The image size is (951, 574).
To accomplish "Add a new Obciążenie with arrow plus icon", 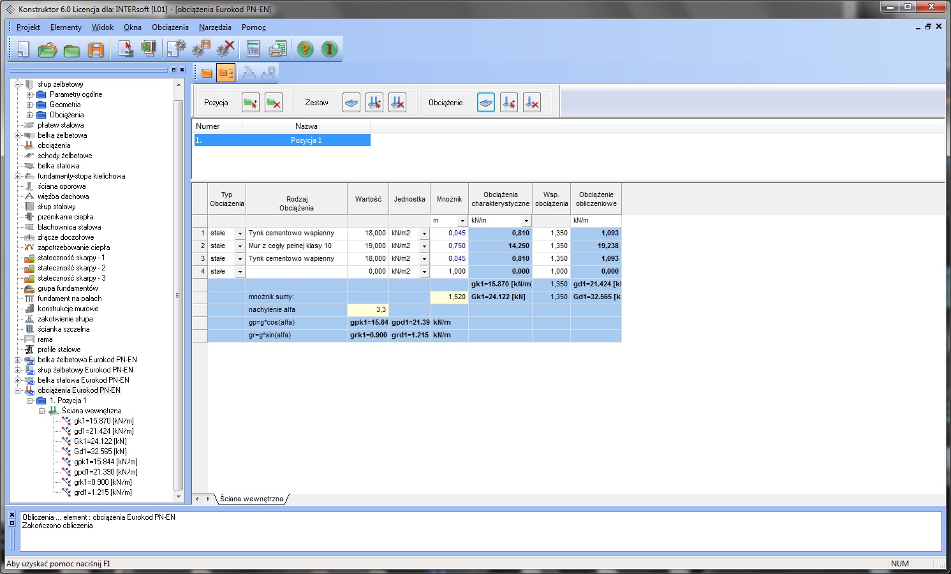I will click(x=509, y=103).
